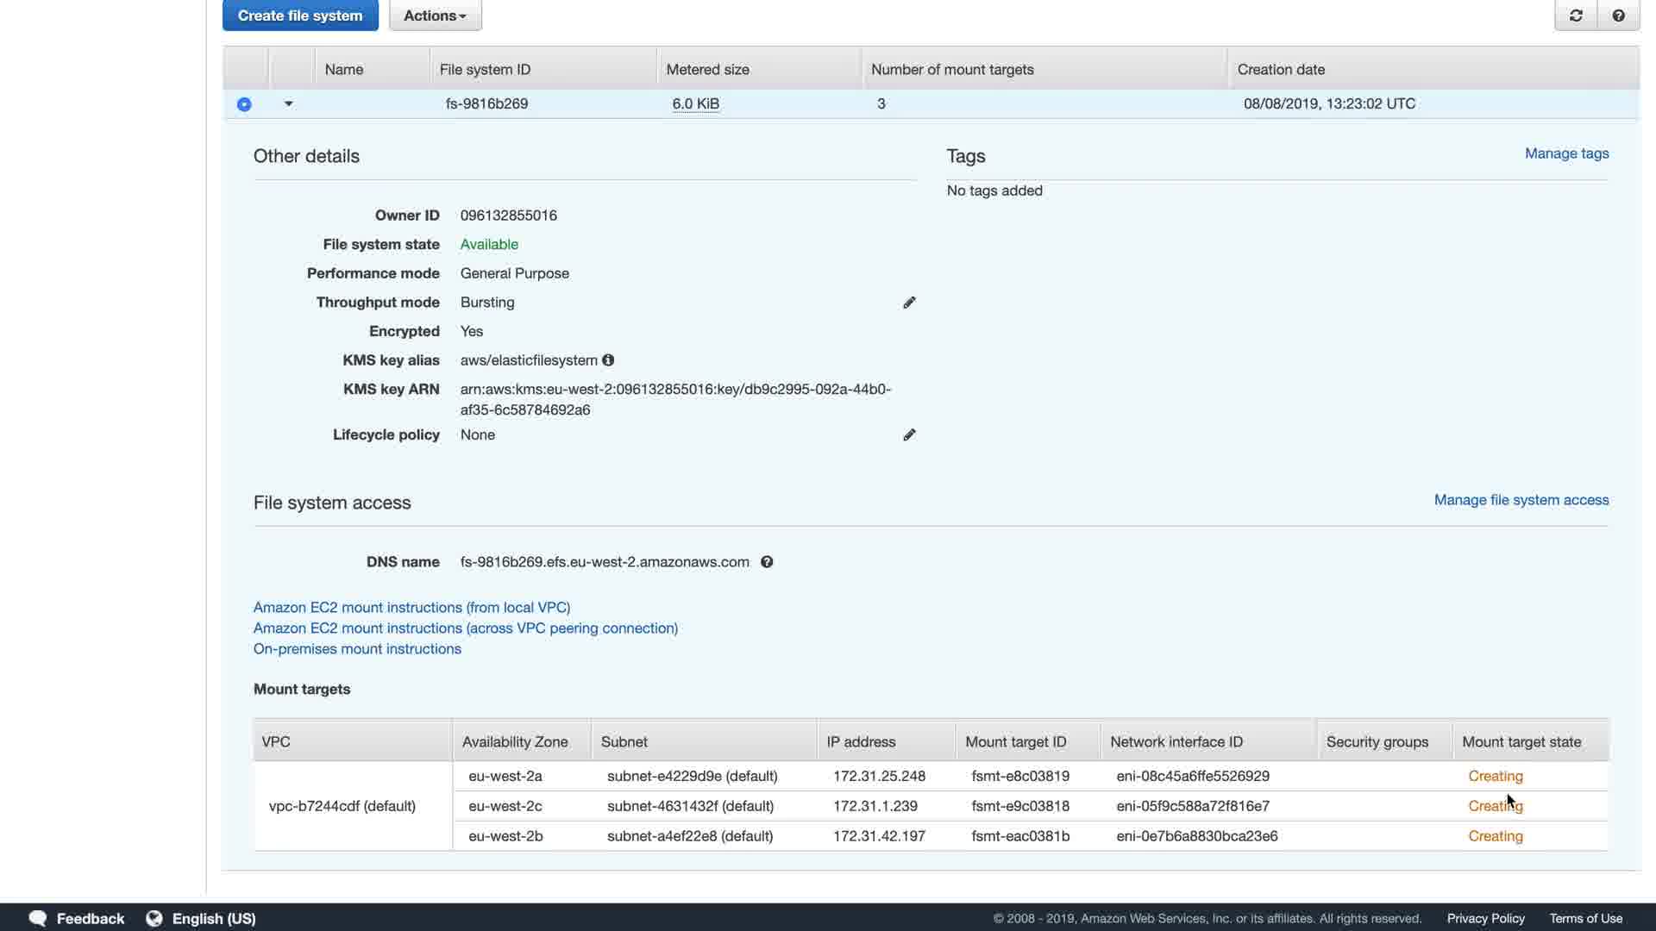Collapse the fs-9816b269 row details

tap(289, 103)
